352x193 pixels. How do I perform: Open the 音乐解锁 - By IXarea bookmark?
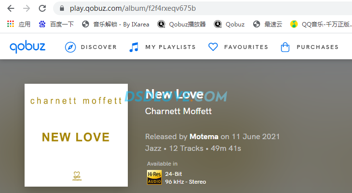point(116,24)
